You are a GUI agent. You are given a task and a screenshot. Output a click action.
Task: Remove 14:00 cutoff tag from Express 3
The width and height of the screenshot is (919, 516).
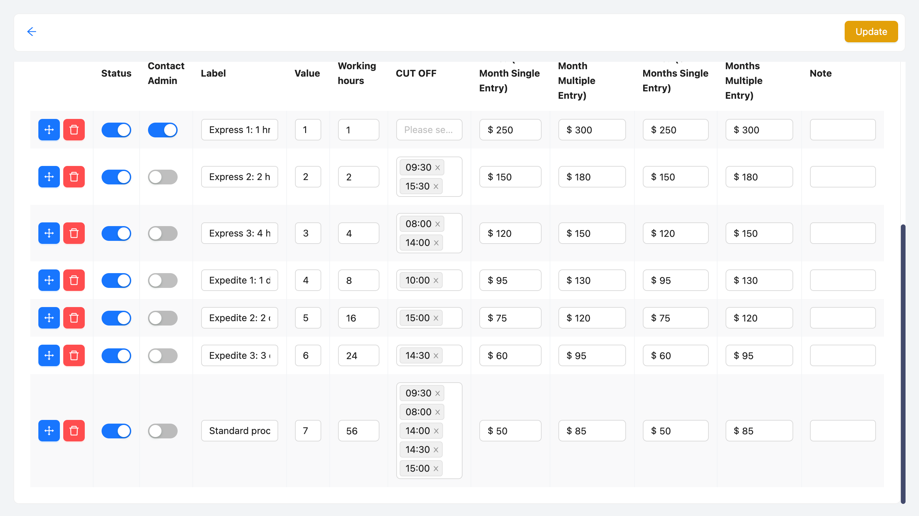436,243
